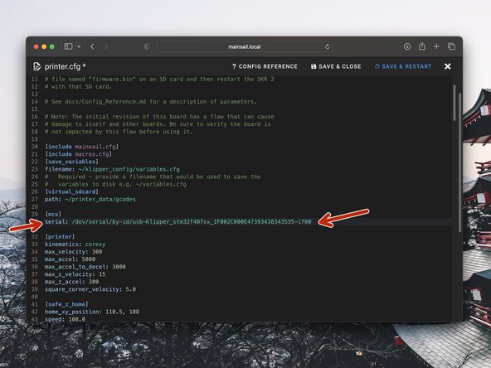Click the comment about docs/Config_Reference.md
This screenshot has width=491, height=368.
click(151, 101)
